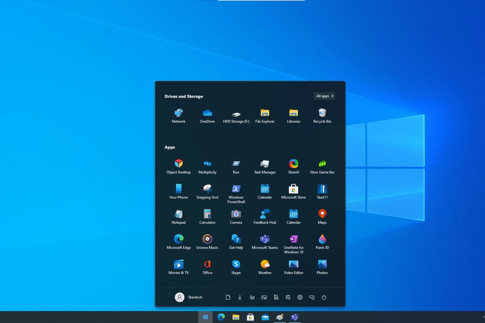Start Task Manager from Apps
Image resolution: width=485 pixels, height=323 pixels.
click(265, 167)
